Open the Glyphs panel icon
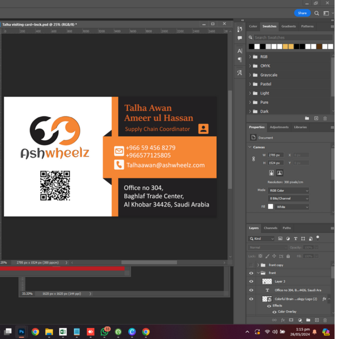 [239, 73]
